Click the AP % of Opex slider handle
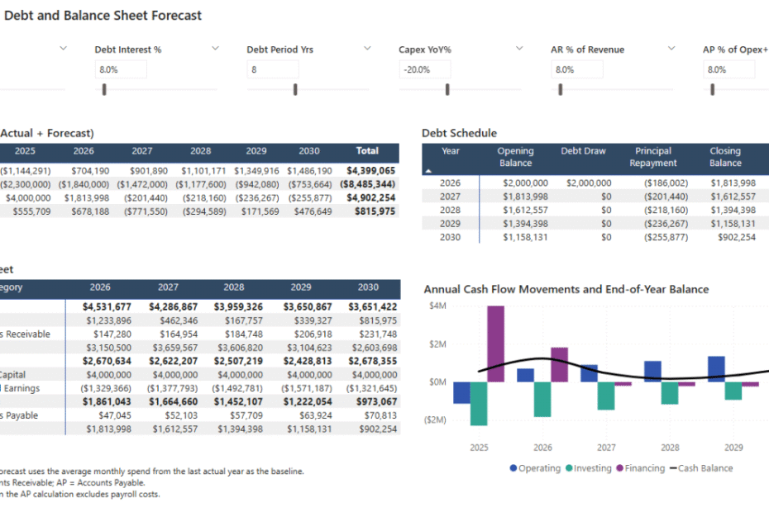769x512 pixels. tap(711, 88)
